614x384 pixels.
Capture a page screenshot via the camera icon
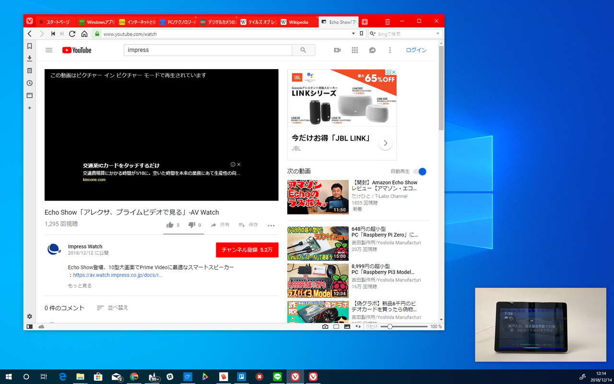pyautogui.click(x=326, y=326)
